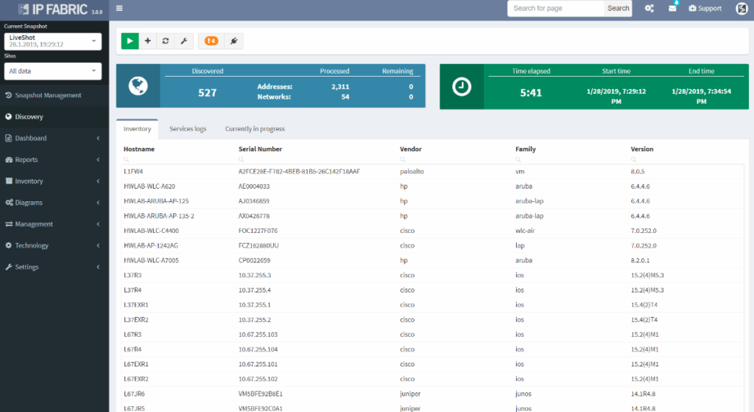754x412 pixels.
Task: Open the Sites All data dropdown
Action: 53,71
